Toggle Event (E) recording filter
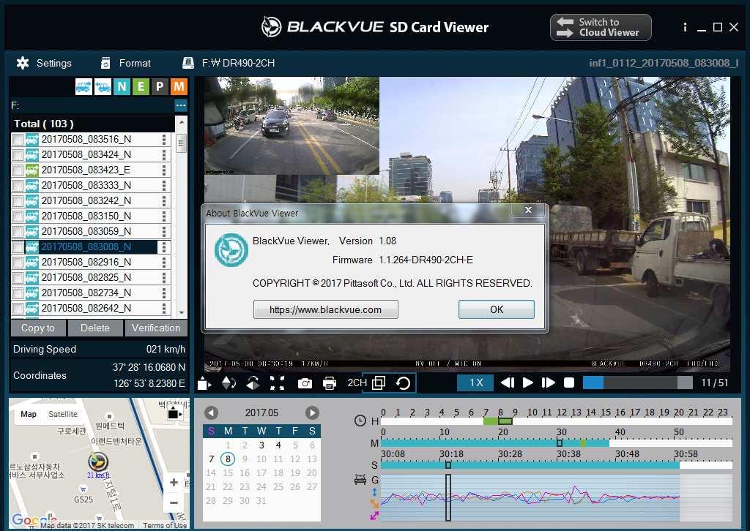The width and height of the screenshot is (750, 531). pos(141,86)
